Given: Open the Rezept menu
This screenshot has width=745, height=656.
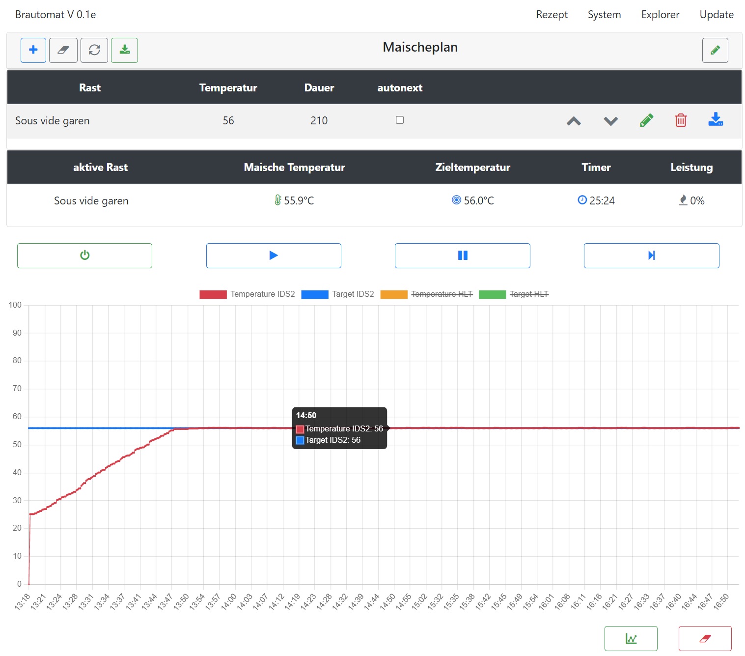Looking at the screenshot, I should [x=552, y=15].
